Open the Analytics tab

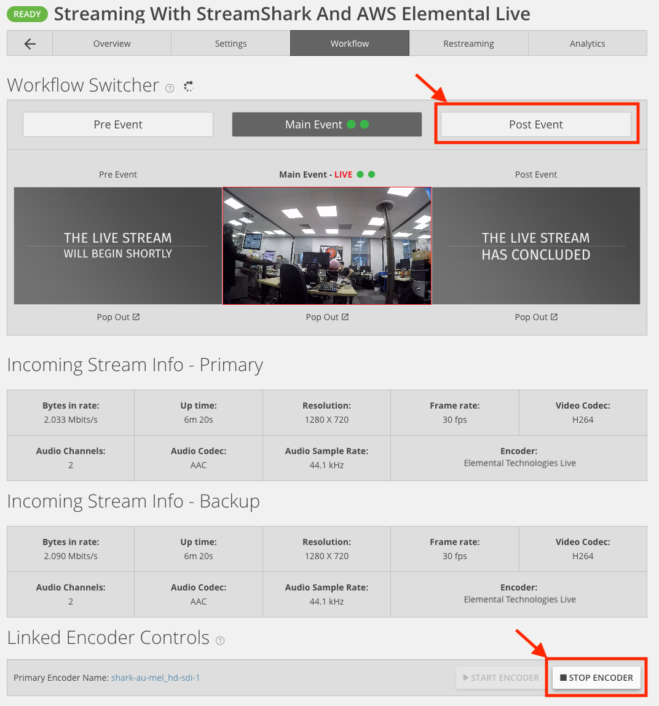pyautogui.click(x=587, y=44)
